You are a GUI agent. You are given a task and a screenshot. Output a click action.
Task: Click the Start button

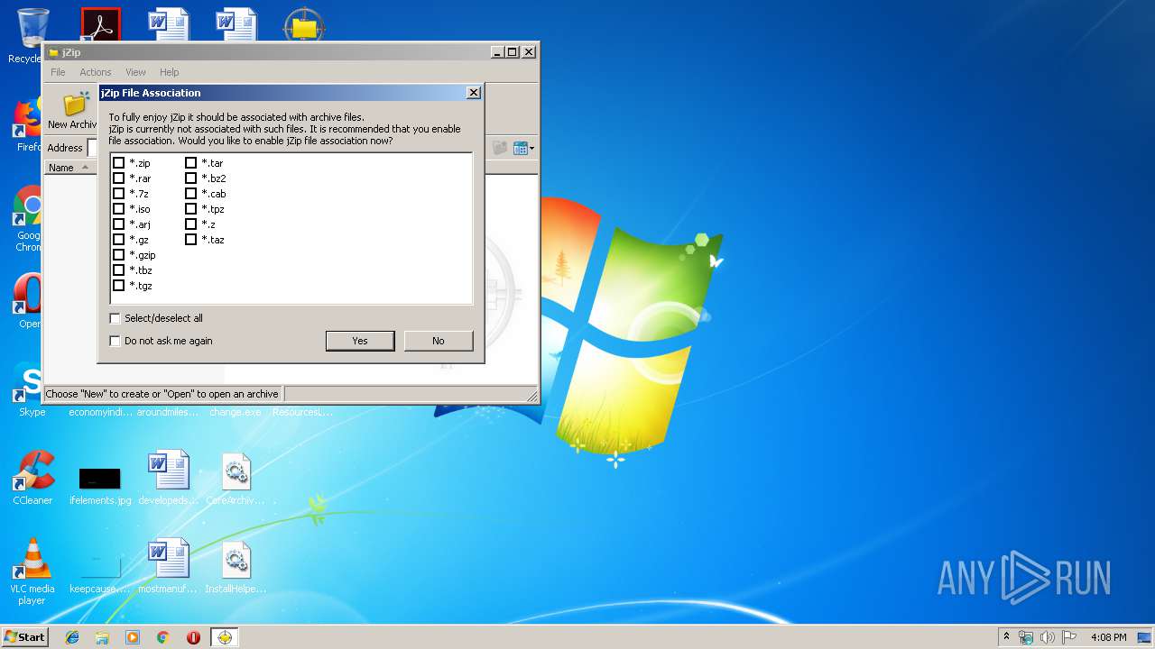coord(25,636)
